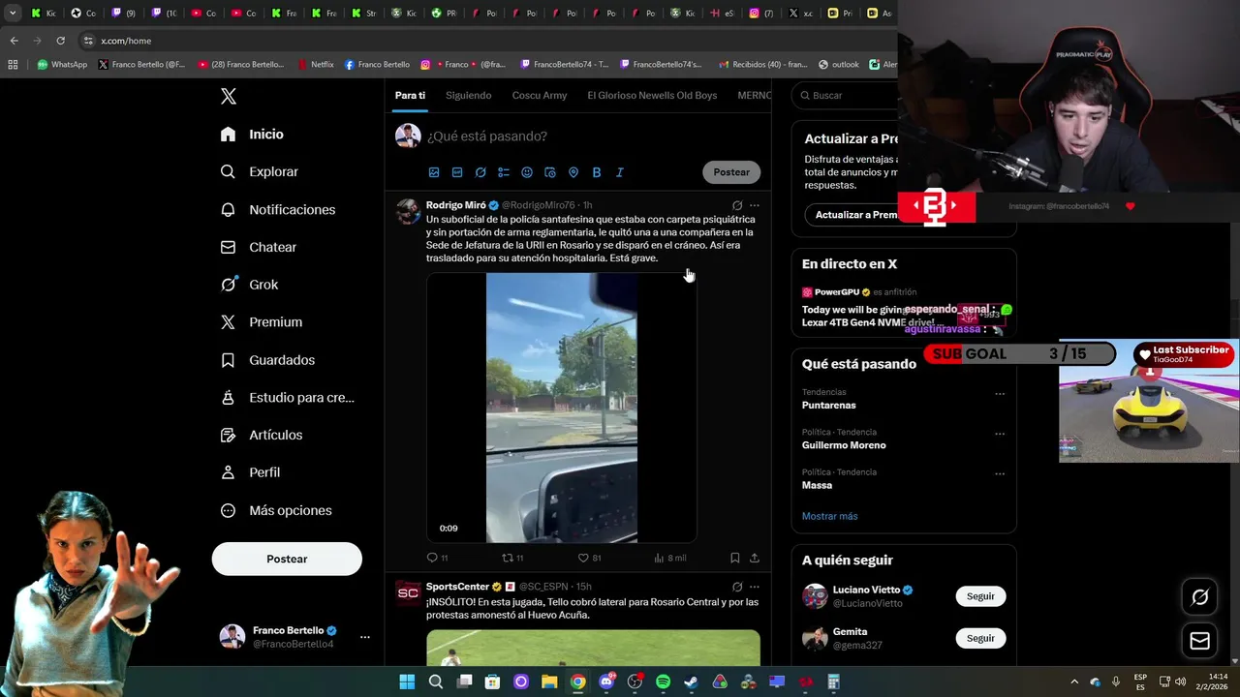
Task: Click Grok icon on Rodrigo Miró's post
Action: tap(737, 205)
